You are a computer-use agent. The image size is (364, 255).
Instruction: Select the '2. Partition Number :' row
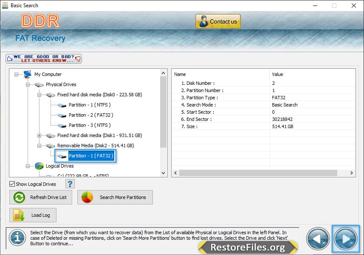(x=264, y=90)
